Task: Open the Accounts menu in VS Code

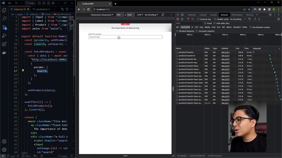Action: click(x=4, y=141)
